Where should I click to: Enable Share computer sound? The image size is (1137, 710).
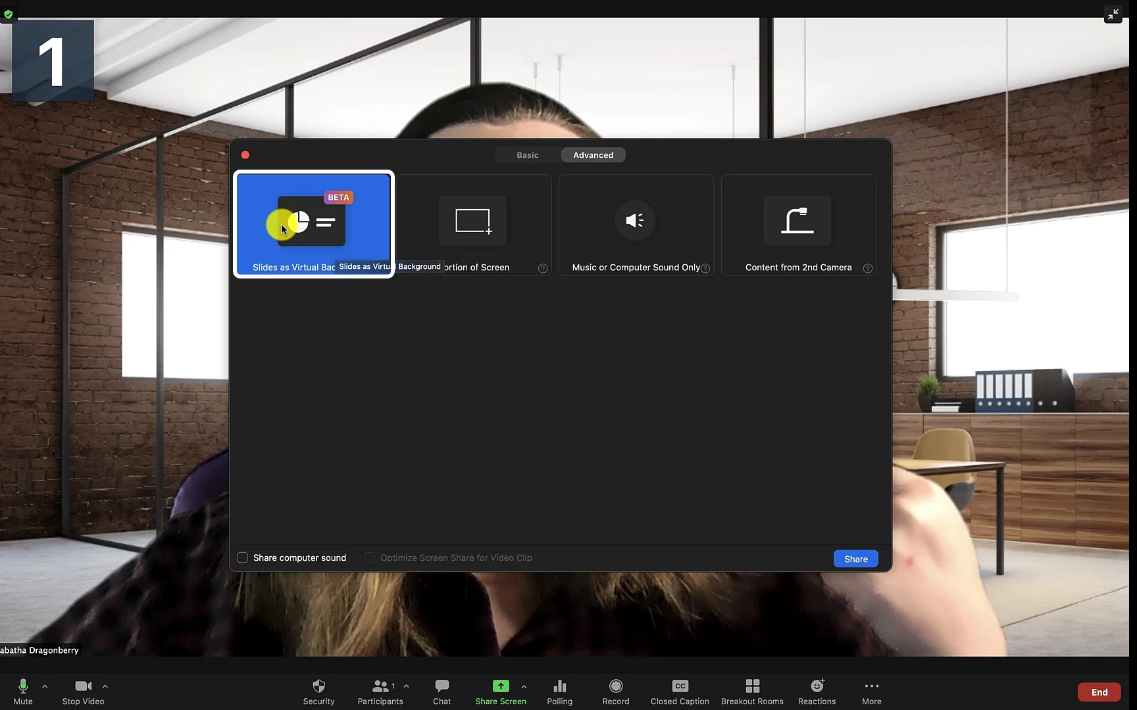(x=243, y=557)
